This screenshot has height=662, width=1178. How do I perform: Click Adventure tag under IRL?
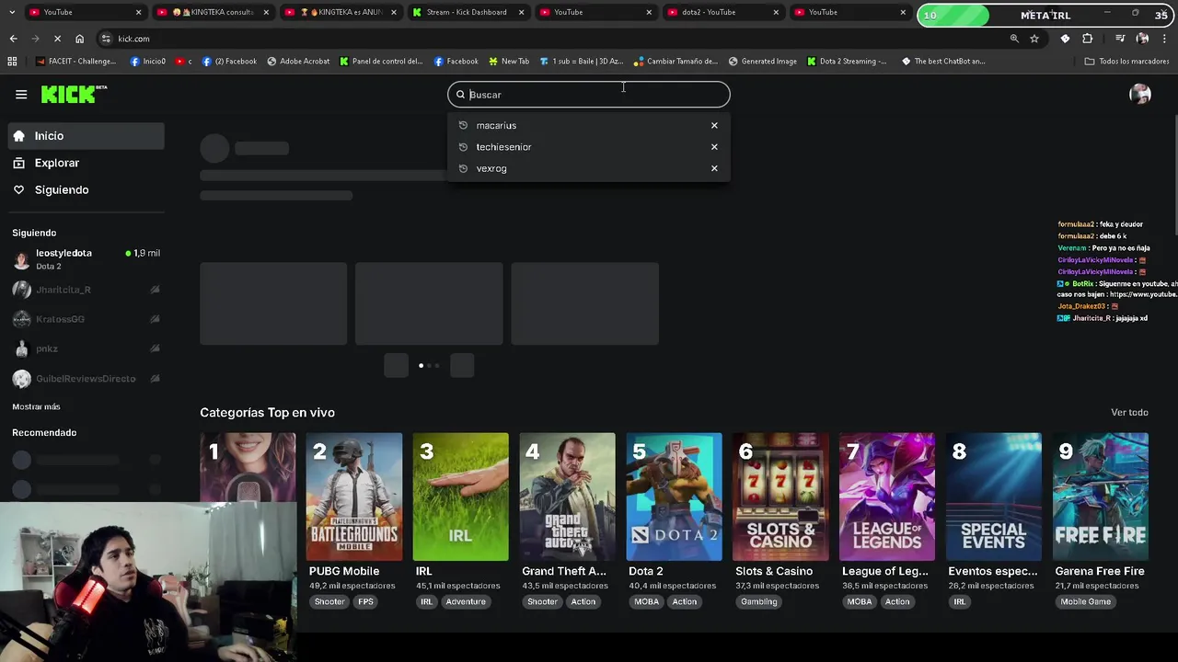click(466, 601)
